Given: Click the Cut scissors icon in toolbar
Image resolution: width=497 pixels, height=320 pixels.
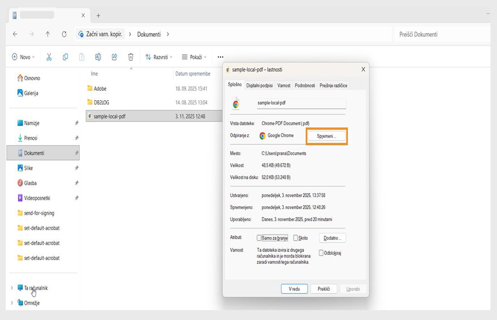Looking at the screenshot, I should tap(49, 57).
